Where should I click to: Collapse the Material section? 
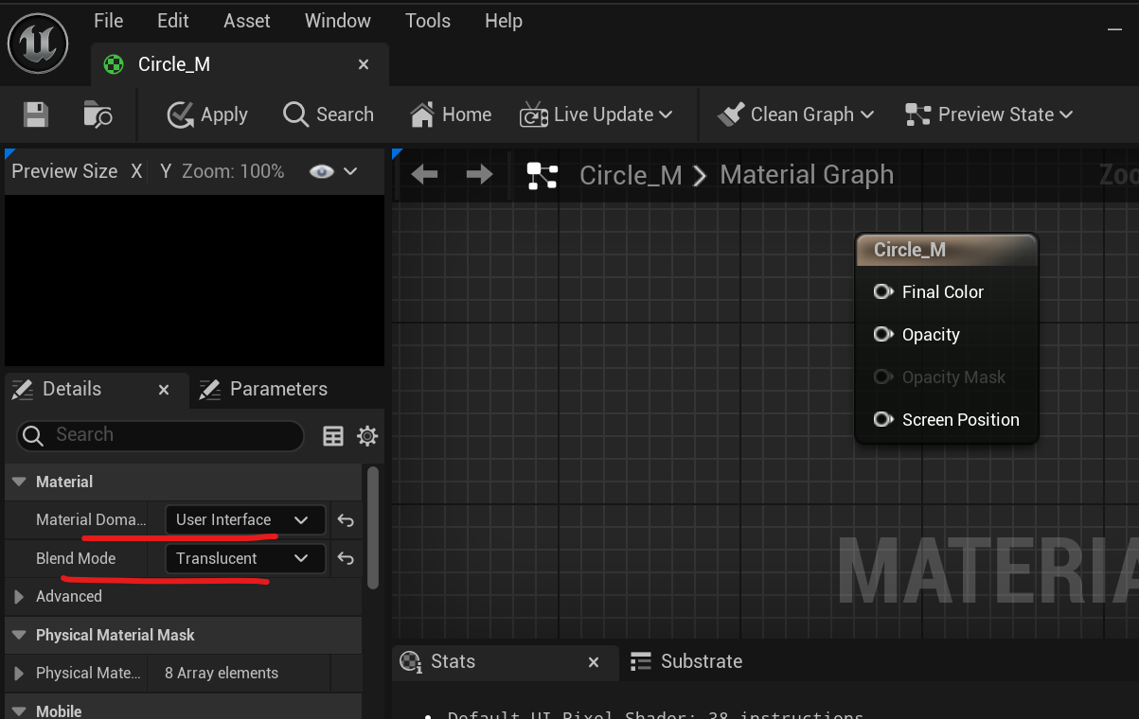[x=19, y=482]
